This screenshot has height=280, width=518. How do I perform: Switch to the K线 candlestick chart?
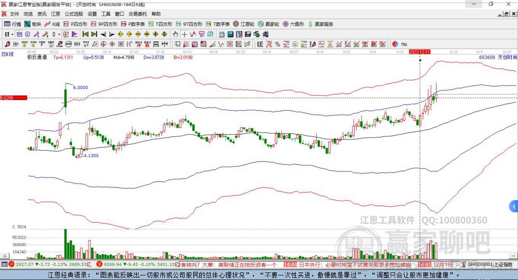tap(52, 24)
